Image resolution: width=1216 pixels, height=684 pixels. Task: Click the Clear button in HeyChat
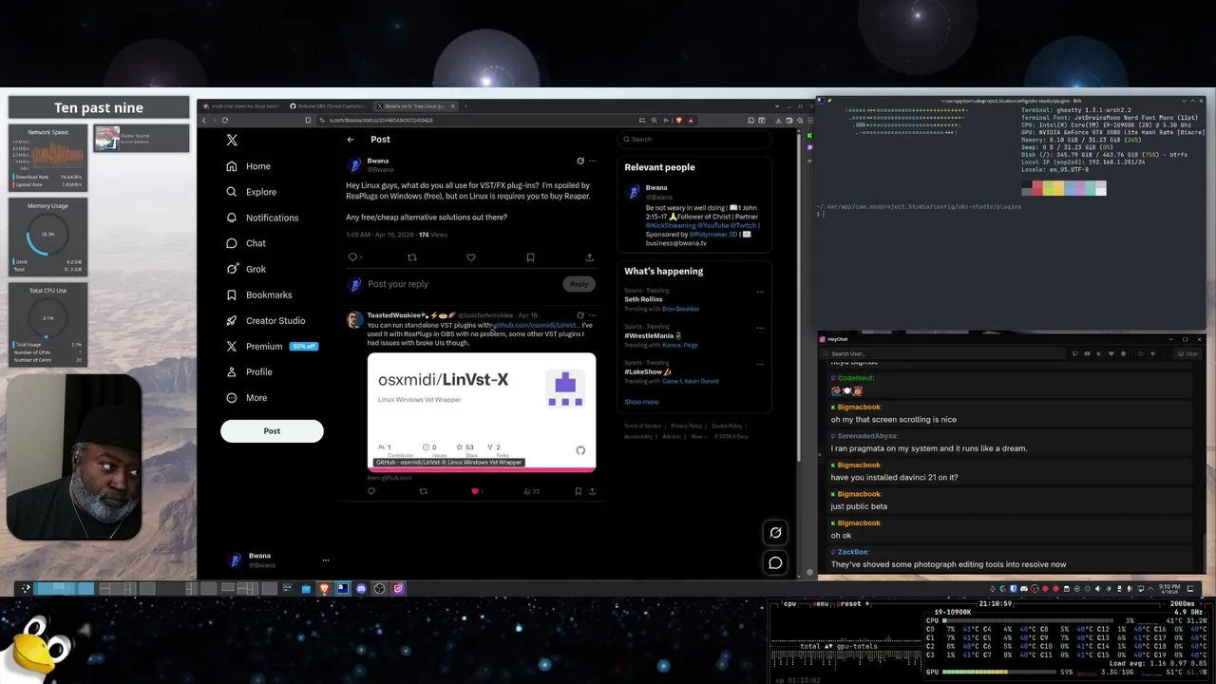tap(1187, 353)
